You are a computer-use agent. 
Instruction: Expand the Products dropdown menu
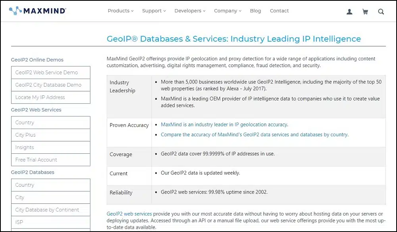[x=121, y=11]
